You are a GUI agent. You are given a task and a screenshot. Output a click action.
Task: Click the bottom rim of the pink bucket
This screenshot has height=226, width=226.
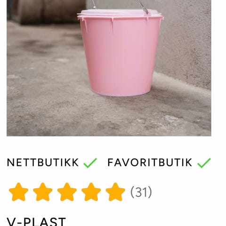pos(122,94)
